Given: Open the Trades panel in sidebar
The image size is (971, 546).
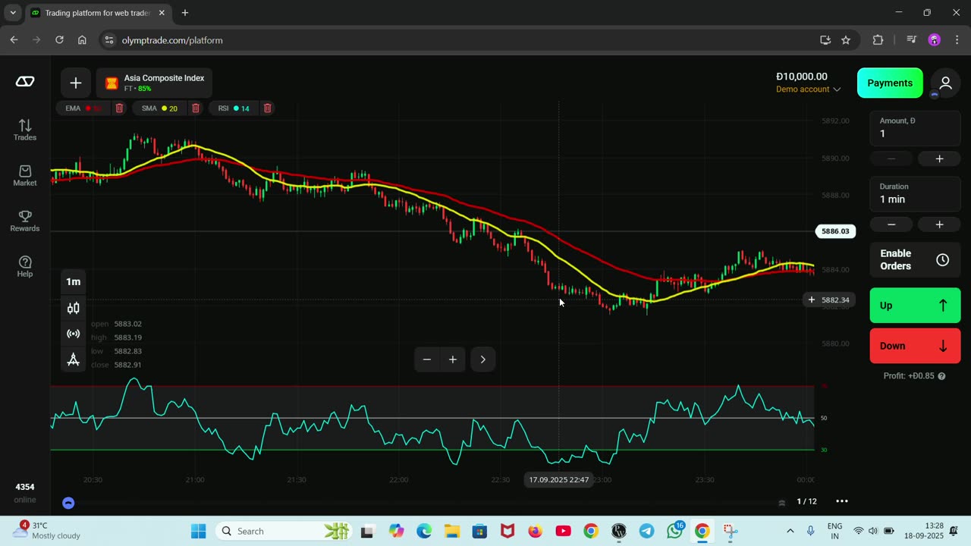Looking at the screenshot, I should [x=25, y=130].
